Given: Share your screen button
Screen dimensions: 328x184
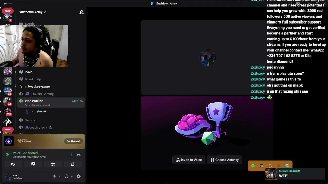Looking at the screenshot, I should tap(33, 164).
